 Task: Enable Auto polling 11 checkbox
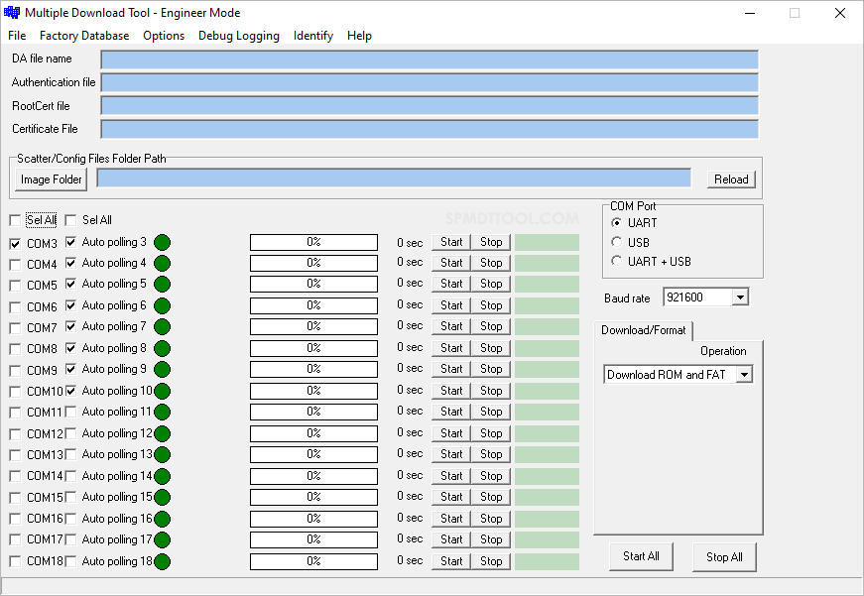(x=70, y=412)
